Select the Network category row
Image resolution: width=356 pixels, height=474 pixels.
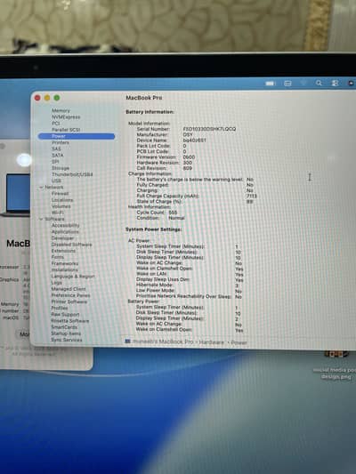54,188
